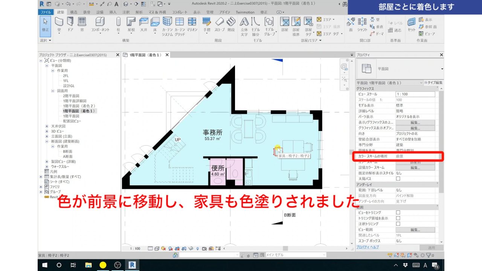Open the プロパティ ヘルプ link
The height and width of the screenshot is (271, 482).
pos(367,248)
